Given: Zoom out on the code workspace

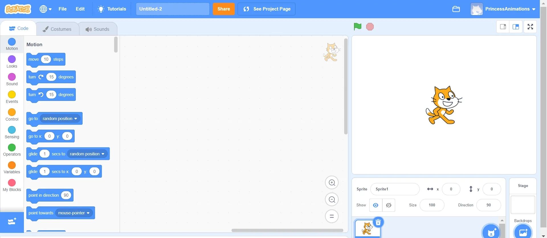Looking at the screenshot, I should pyautogui.click(x=332, y=200).
